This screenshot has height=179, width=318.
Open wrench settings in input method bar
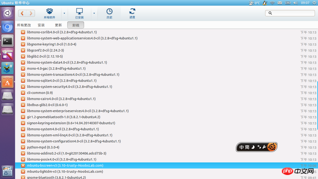pyautogui.click(x=264, y=147)
